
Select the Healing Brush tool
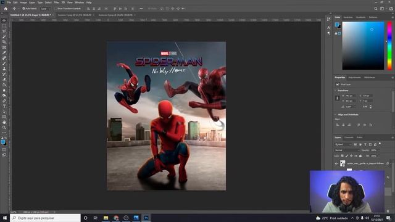pos(4,58)
